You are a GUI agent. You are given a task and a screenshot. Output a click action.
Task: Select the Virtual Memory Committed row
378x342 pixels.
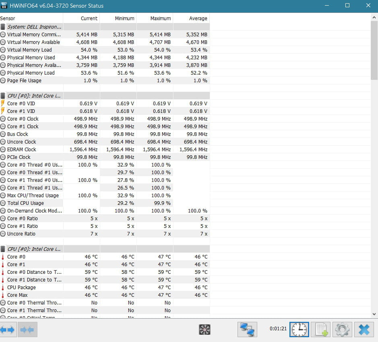click(105, 35)
